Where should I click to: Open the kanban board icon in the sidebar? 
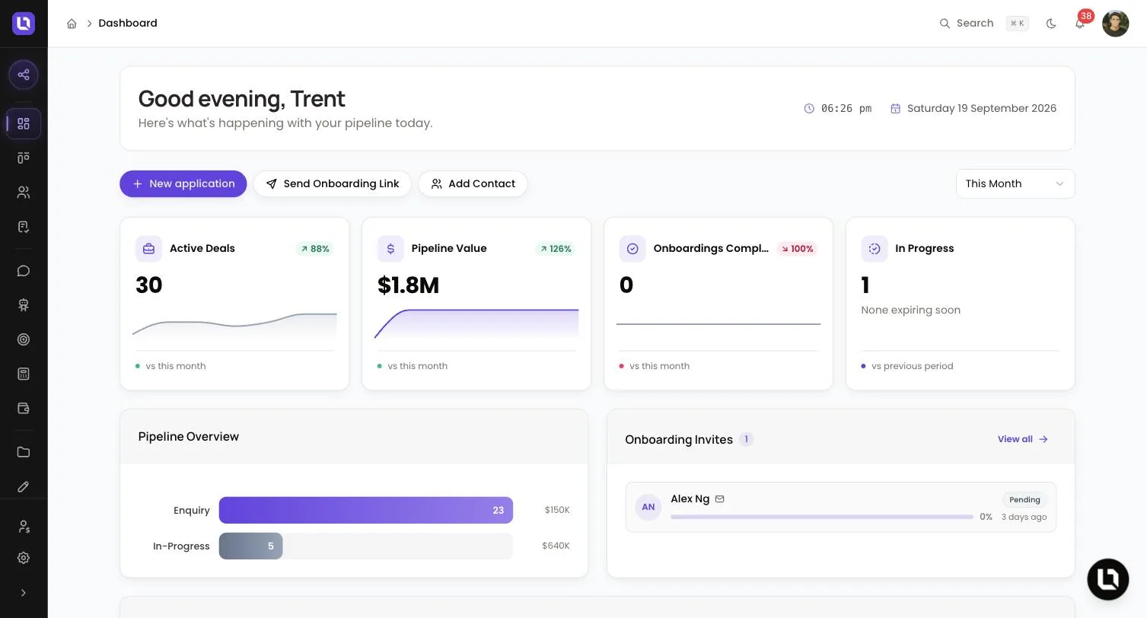[24, 158]
